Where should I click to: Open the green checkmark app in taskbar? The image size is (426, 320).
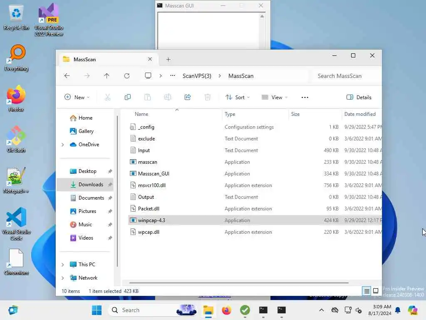tap(245, 310)
